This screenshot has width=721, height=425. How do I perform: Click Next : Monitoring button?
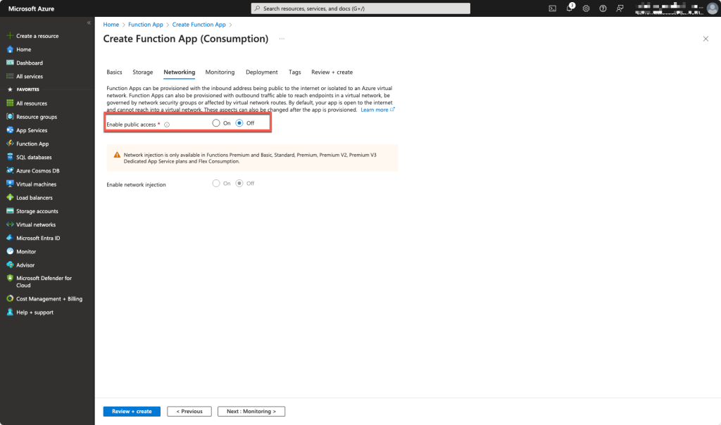pyautogui.click(x=251, y=411)
